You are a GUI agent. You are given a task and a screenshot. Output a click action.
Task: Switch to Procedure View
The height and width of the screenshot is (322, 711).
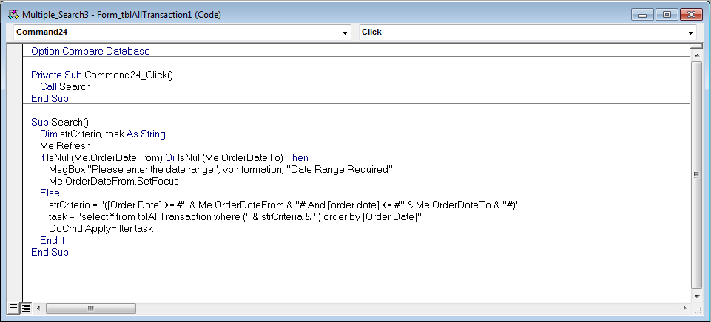pyautogui.click(x=13, y=307)
